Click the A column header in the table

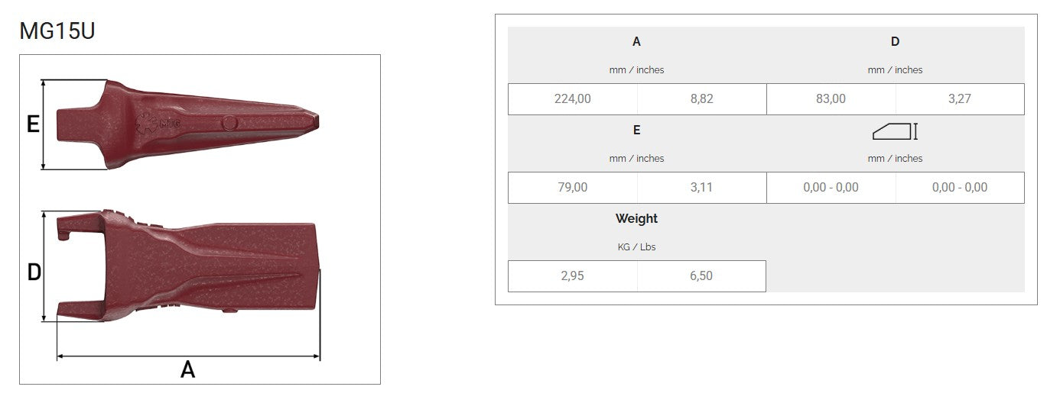pyautogui.click(x=636, y=42)
